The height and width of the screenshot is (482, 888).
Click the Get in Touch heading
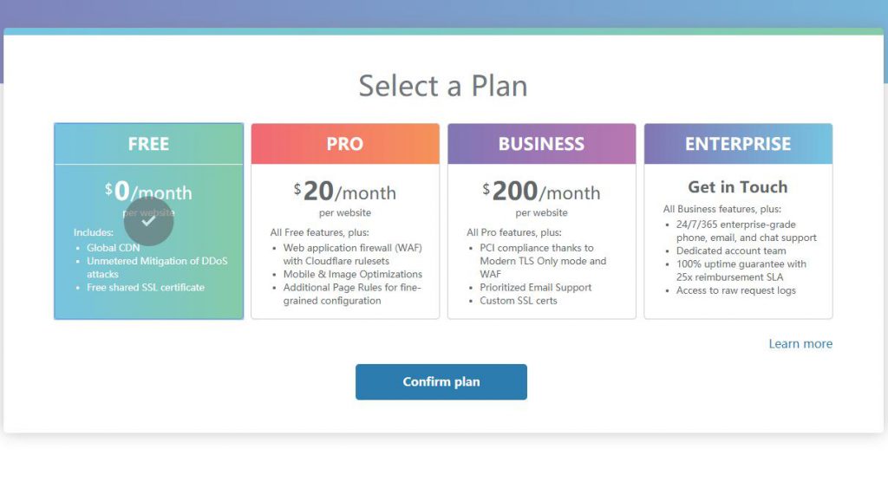(738, 187)
